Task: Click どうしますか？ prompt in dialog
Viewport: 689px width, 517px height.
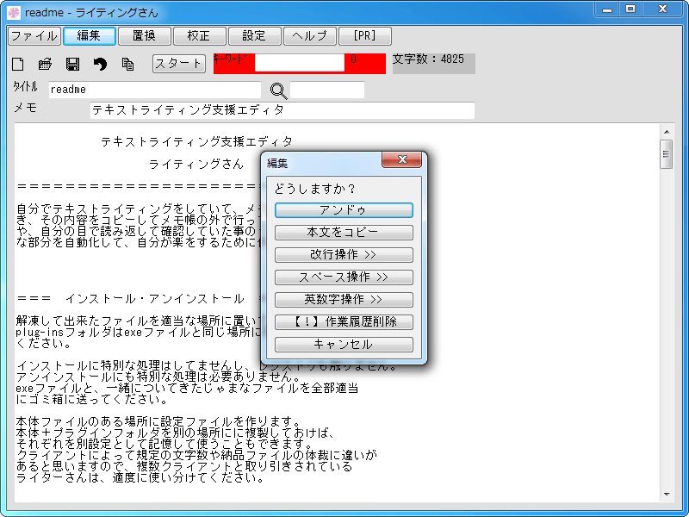Action: [x=314, y=189]
